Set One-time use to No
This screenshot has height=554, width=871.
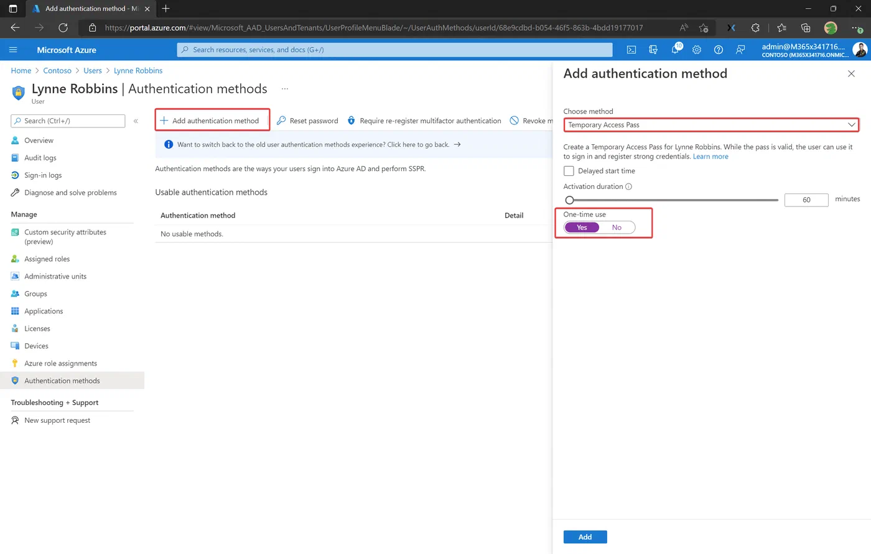coord(617,228)
